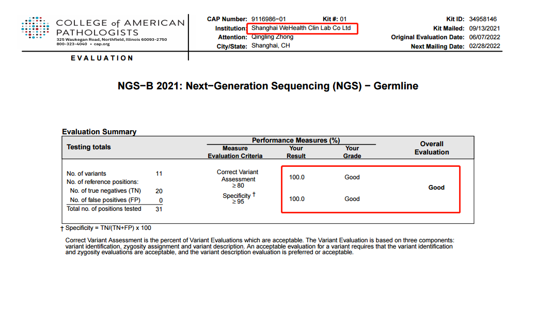Select Original Evaluation Date 06/07/2022
This screenshot has height=311, width=536.
(485, 37)
